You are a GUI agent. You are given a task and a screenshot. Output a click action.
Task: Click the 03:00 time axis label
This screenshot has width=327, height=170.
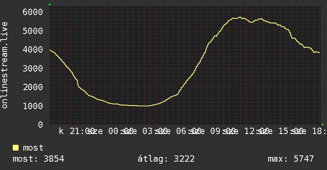(155, 131)
